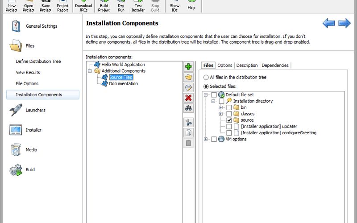Open Define Distribution Tree step
This screenshot has width=357, height=223.
point(38,62)
